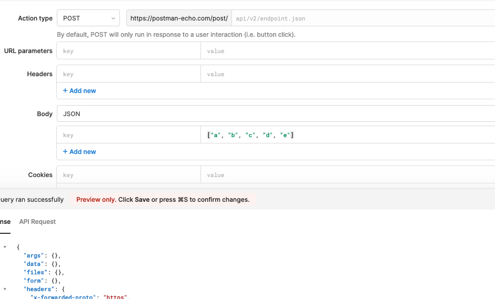Click the Preview only warning message
The width and height of the screenshot is (495, 299).
tap(163, 200)
